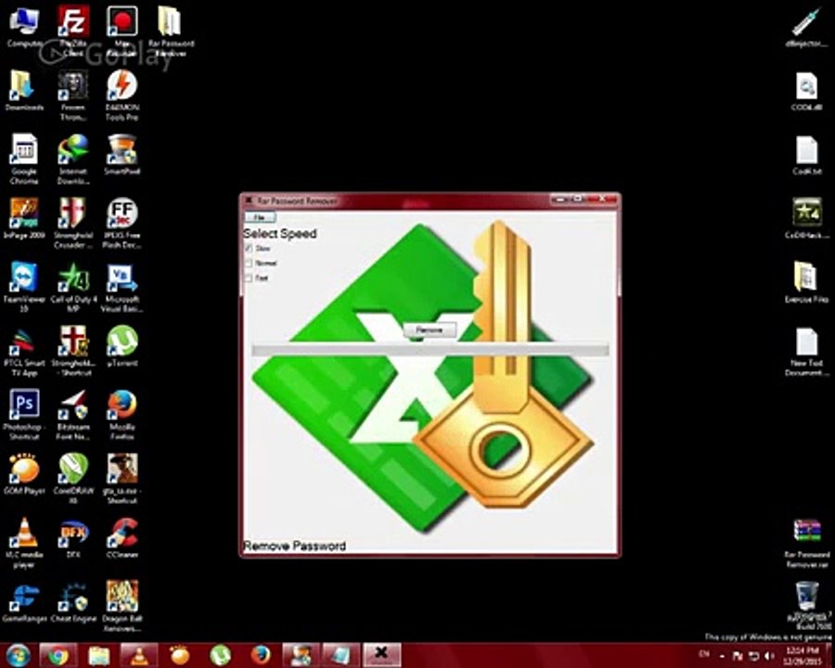Open the Downloads folder shortcut
This screenshot has height=668, width=835.
coord(24,91)
